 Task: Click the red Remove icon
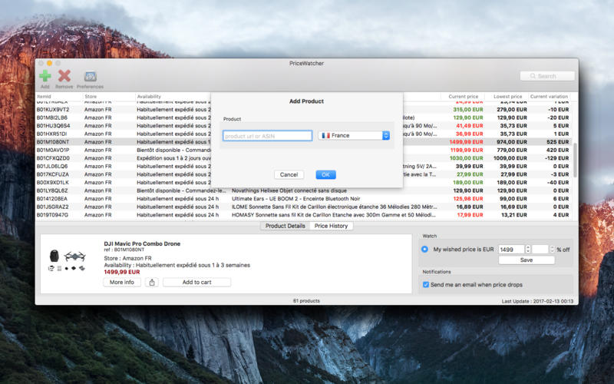[64, 76]
